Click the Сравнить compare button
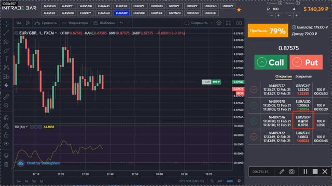 pyautogui.click(x=46, y=23)
